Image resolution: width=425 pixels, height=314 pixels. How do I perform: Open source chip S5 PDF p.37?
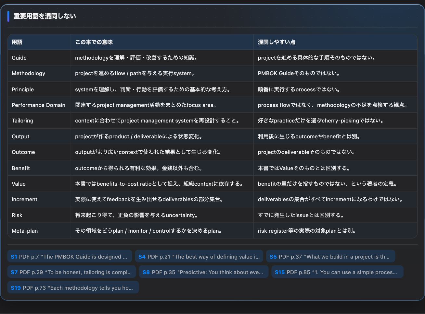pos(330,256)
